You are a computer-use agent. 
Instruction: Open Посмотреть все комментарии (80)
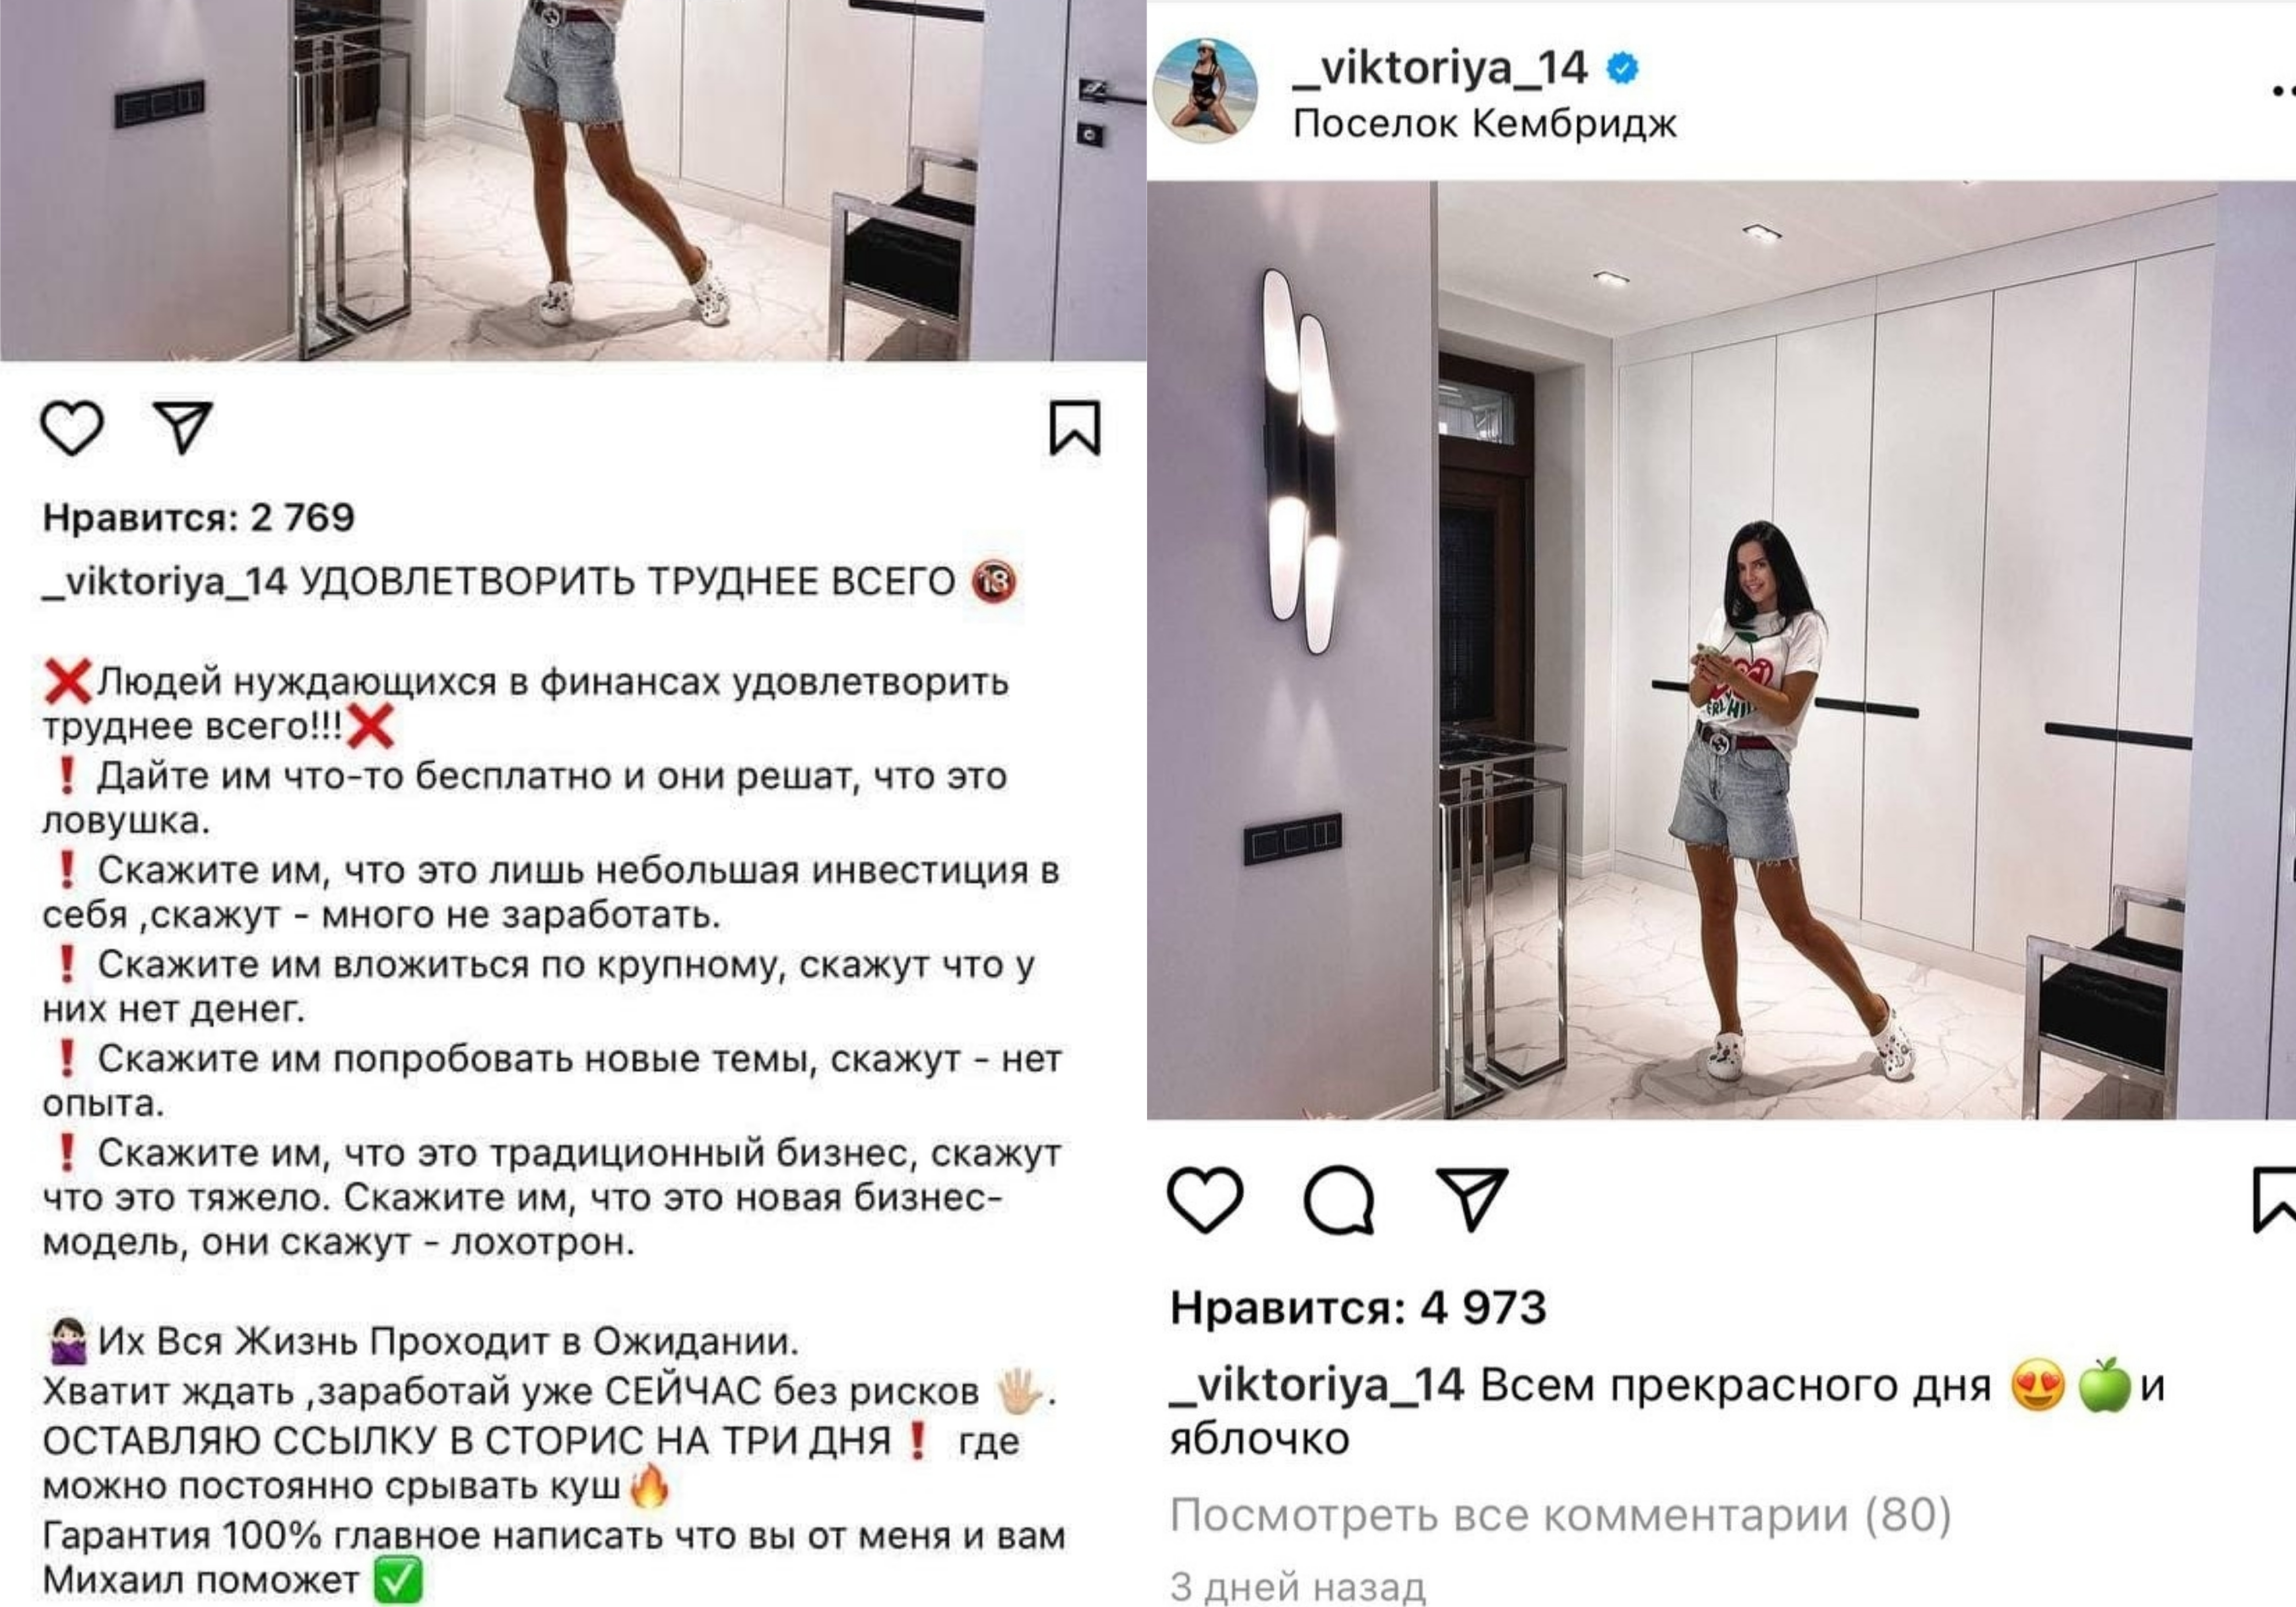click(1560, 1515)
